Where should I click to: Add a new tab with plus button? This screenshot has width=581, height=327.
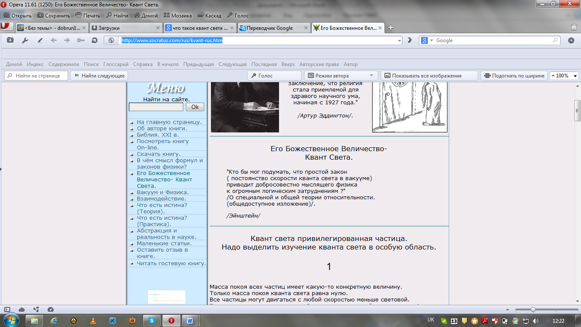click(390, 28)
